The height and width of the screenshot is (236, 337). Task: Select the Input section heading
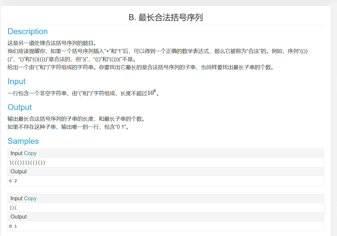(x=16, y=81)
